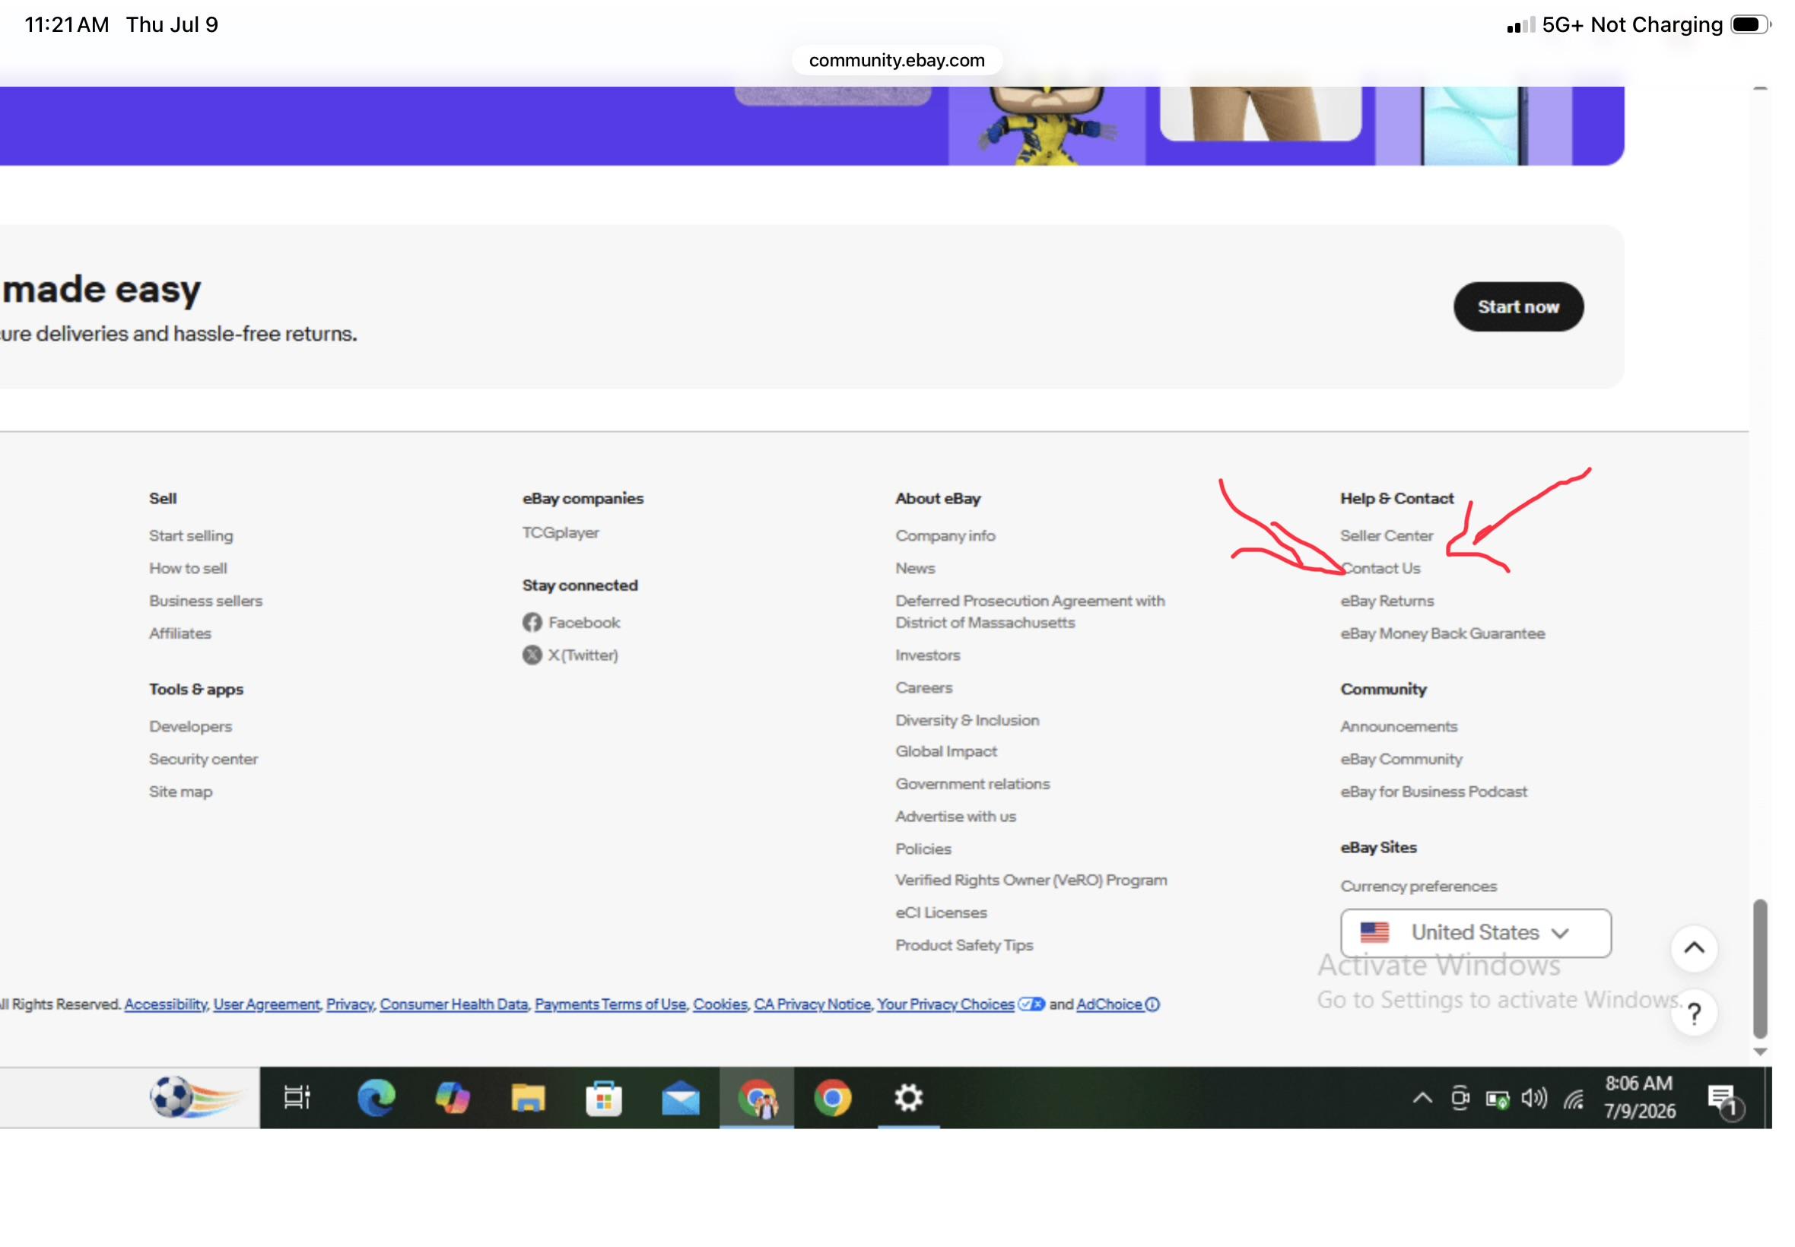Open the Careers link
Viewport: 1795px width, 1247px height.
[x=923, y=688]
